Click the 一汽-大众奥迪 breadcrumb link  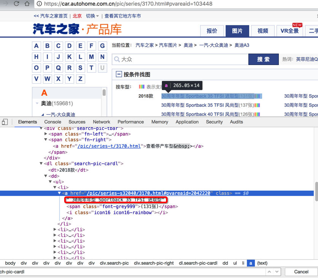214,45
